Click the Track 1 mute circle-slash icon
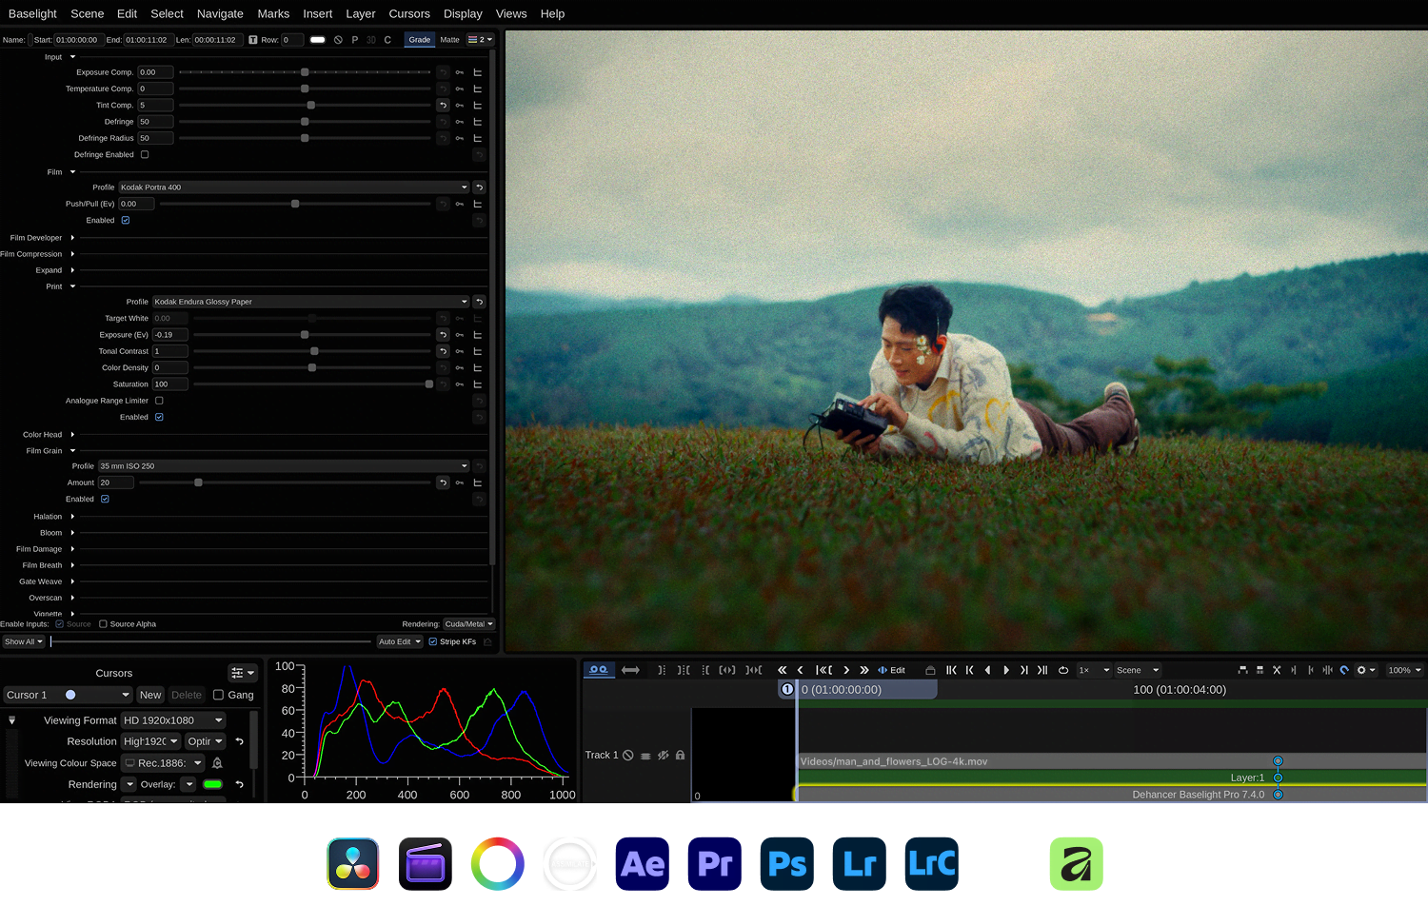1428x906 pixels. pos(628,756)
